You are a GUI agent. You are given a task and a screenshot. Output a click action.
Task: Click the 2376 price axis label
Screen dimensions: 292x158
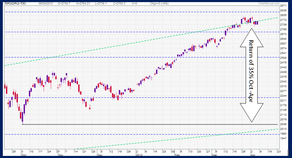(x=283, y=77)
